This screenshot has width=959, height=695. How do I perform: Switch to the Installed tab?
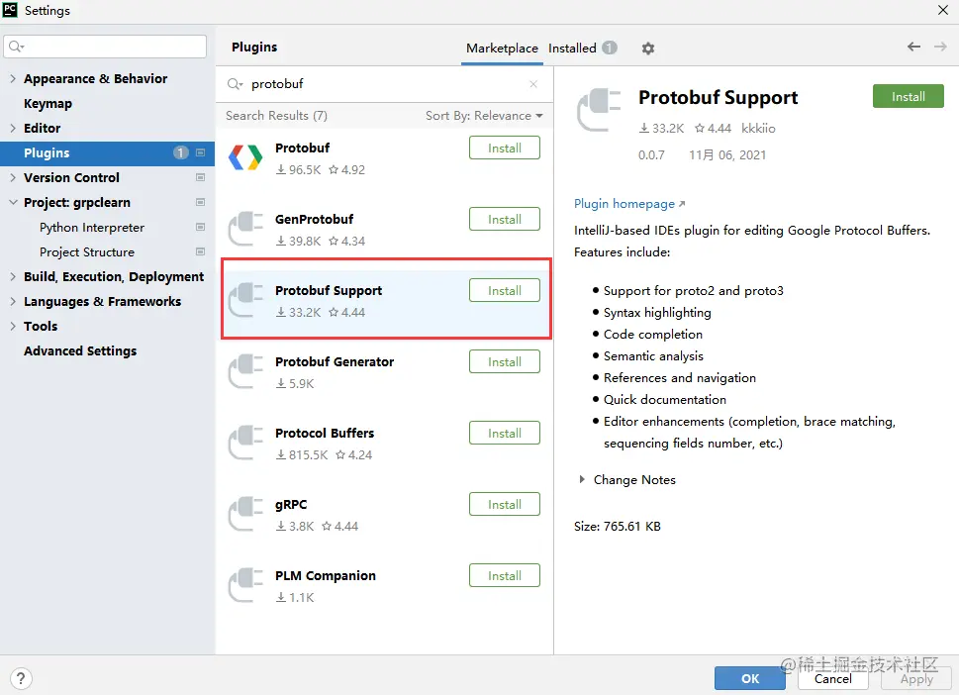pos(572,49)
